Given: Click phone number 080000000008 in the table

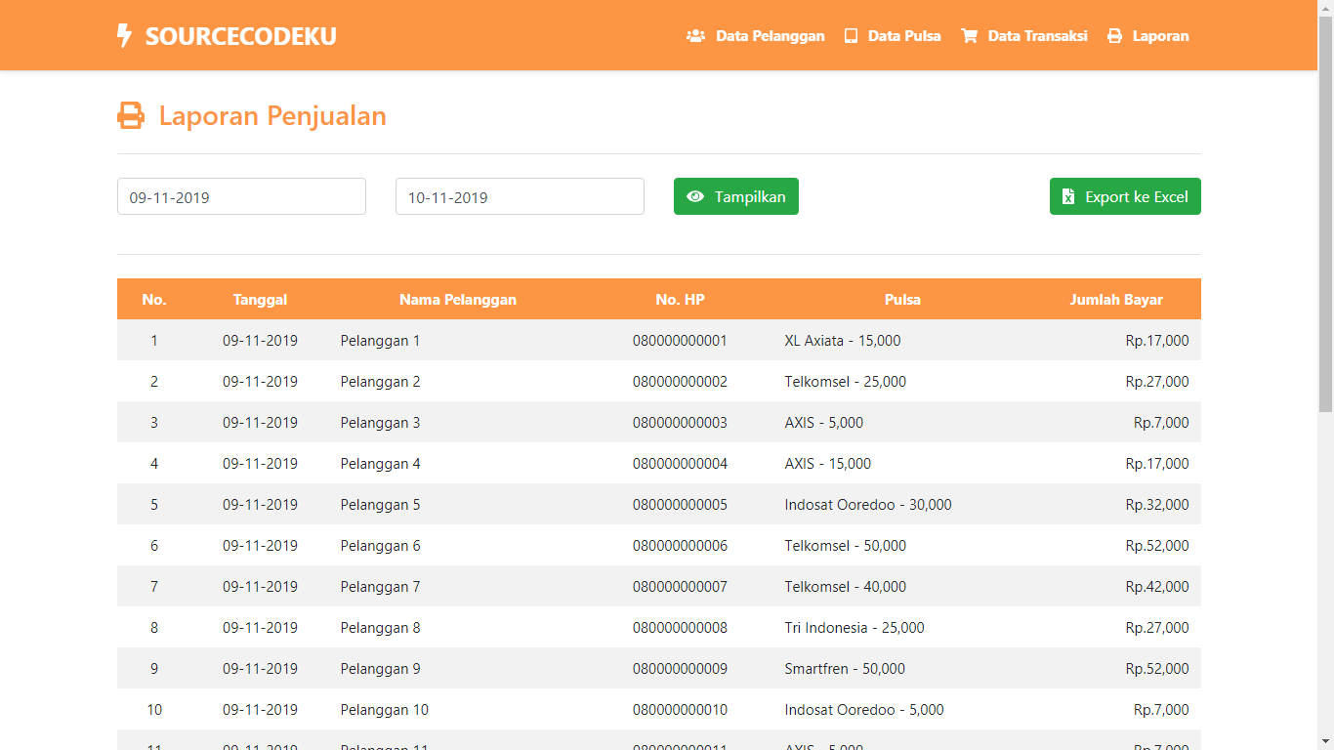Looking at the screenshot, I should click(681, 627).
